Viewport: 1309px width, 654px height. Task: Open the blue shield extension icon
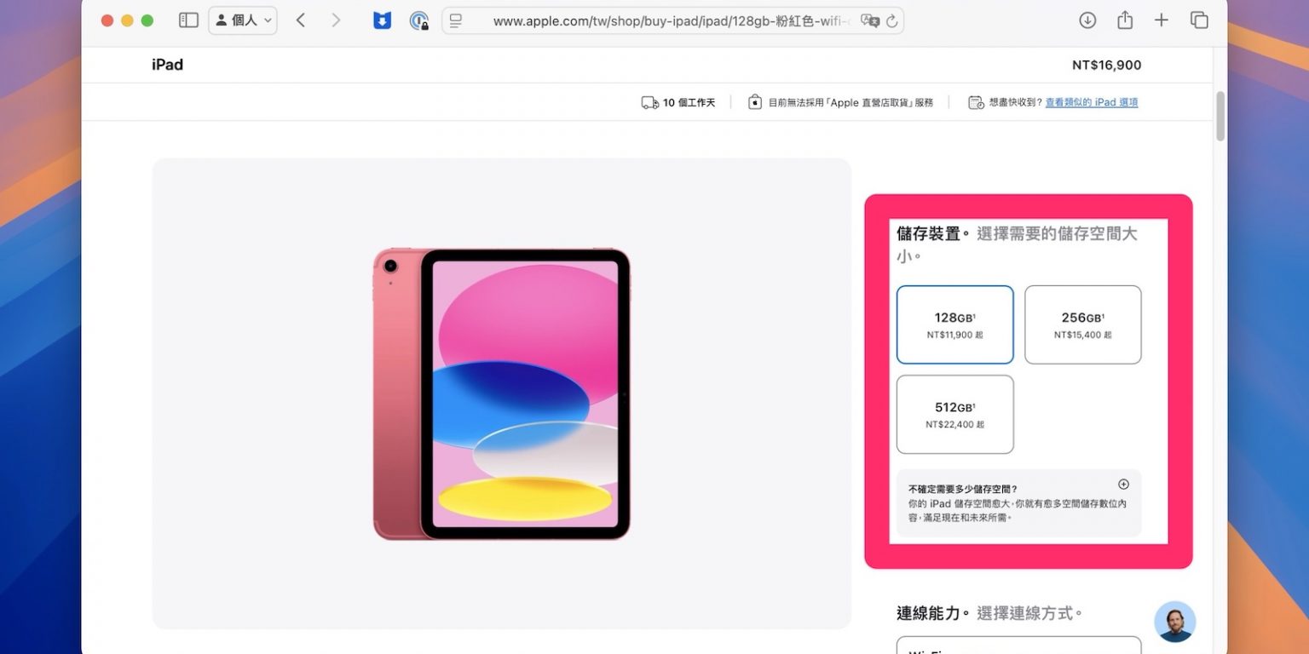click(x=382, y=20)
